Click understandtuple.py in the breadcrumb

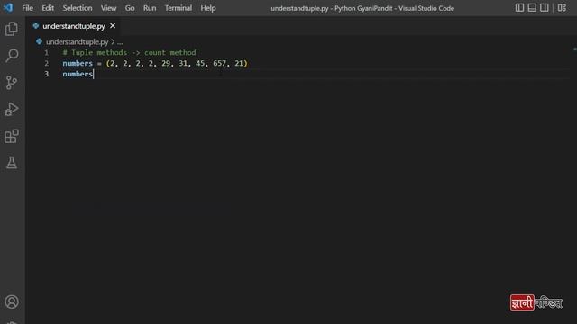pos(77,42)
